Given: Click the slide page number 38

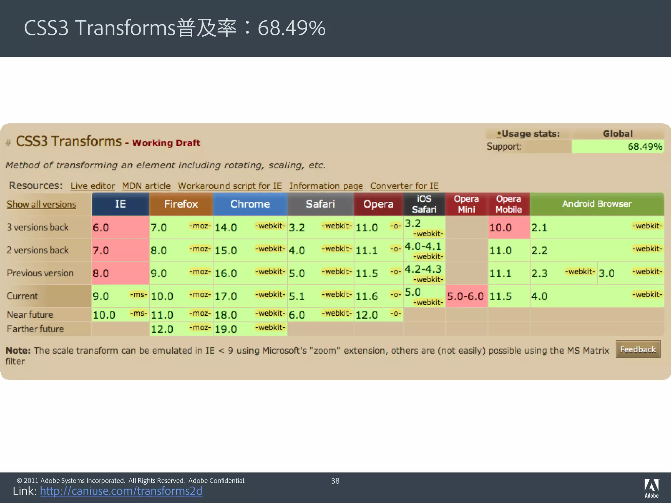Looking at the screenshot, I should click(x=335, y=481).
